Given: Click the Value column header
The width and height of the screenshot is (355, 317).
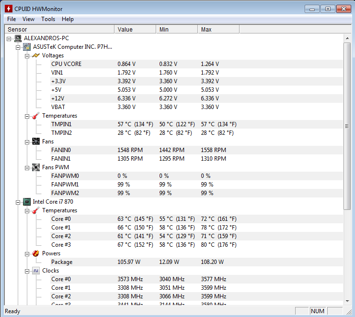Looking at the screenshot, I should click(136, 29).
